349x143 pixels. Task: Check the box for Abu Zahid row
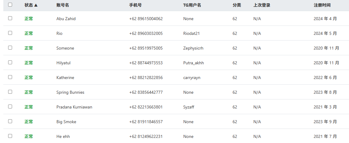[10, 18]
